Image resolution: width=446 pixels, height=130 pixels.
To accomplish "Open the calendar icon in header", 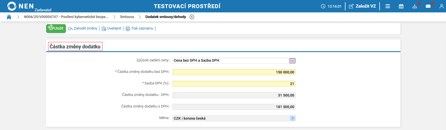I will [401, 6].
